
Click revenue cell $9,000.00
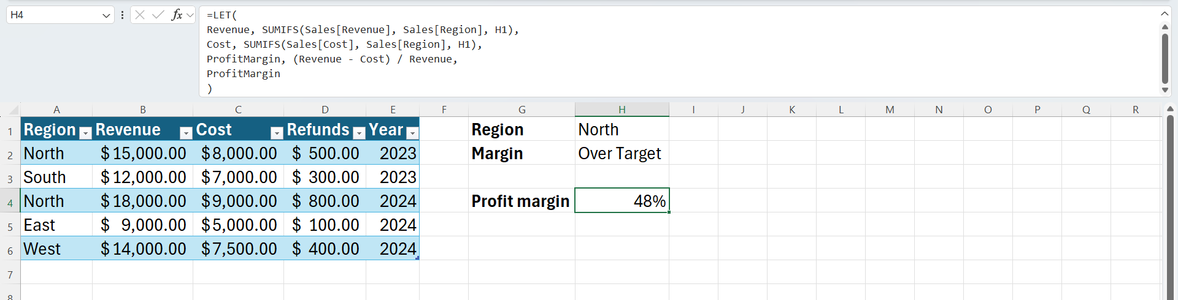142,225
